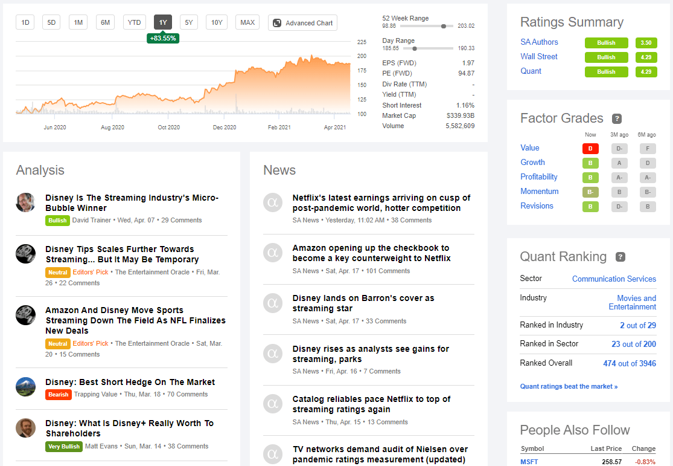673x466 pixels.
Task: Click alpha icon beside TV networks Nielsen news
Action: click(x=273, y=454)
